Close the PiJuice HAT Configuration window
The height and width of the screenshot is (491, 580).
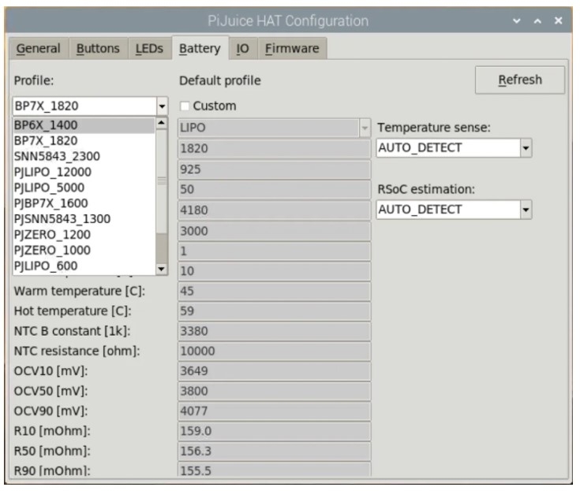pos(558,20)
